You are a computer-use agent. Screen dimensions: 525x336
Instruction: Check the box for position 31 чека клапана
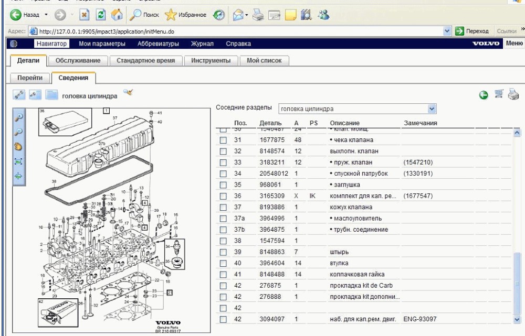223,140
